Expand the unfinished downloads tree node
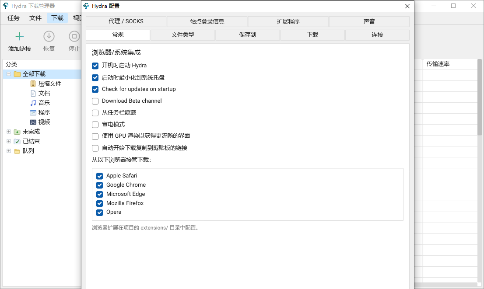The height and width of the screenshot is (289, 484). 9,132
